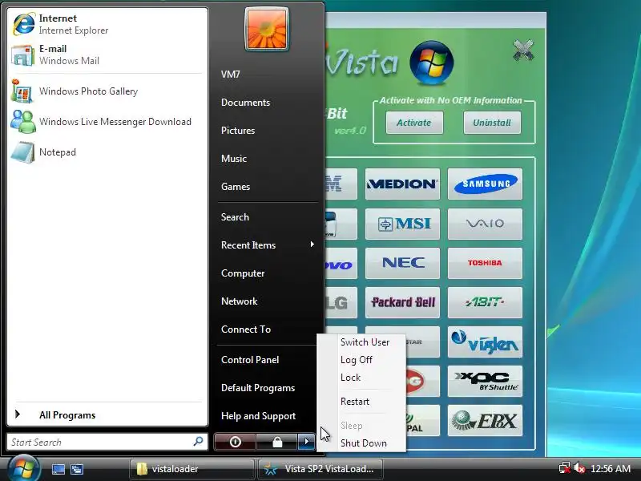Viewport: 641px width, 481px height.
Task: Select Medion OEM logo
Action: click(402, 184)
